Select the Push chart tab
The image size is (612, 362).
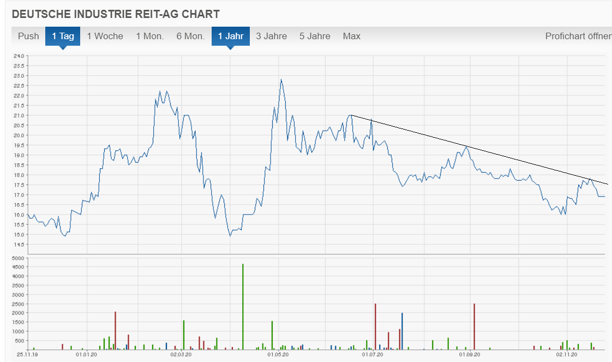click(x=28, y=36)
